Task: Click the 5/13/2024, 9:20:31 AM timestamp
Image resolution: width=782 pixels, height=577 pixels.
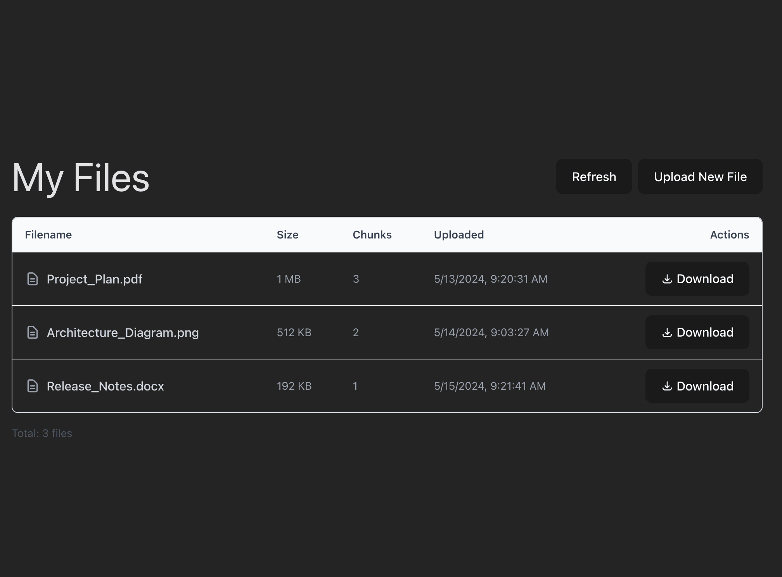Action: point(491,279)
